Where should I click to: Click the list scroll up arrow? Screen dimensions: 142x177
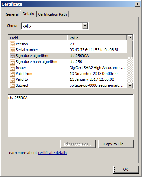click(x=130, y=38)
